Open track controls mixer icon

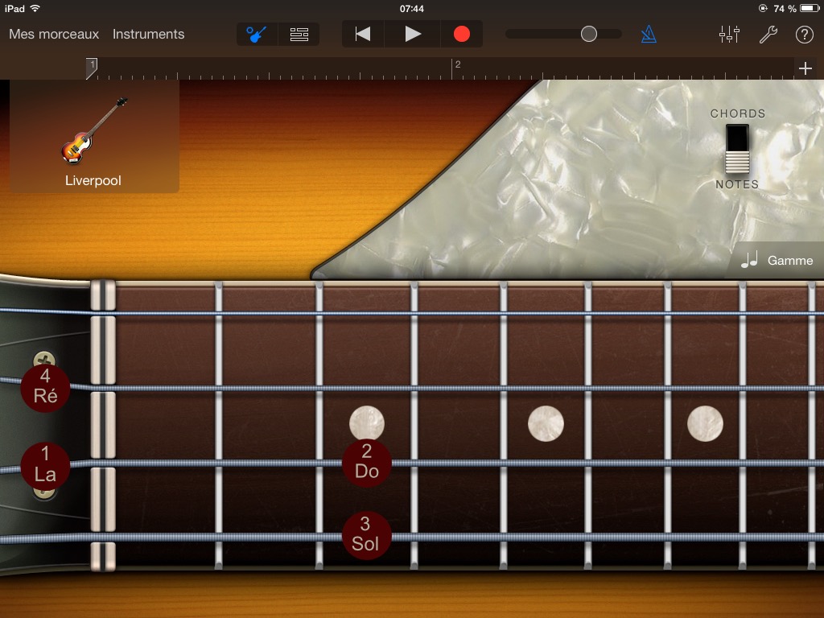[x=729, y=35]
